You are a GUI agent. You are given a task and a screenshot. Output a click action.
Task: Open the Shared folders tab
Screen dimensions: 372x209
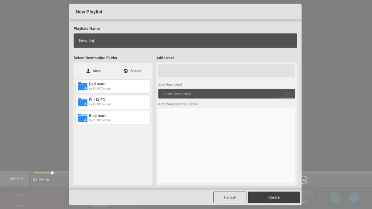point(132,71)
